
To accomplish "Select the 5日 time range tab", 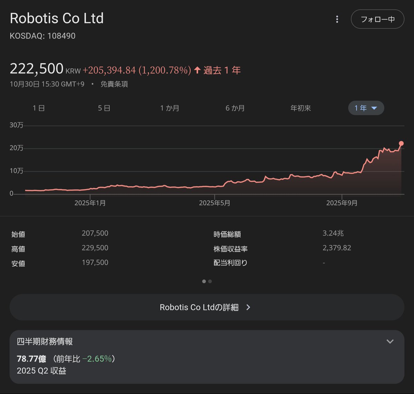I will pos(104,108).
